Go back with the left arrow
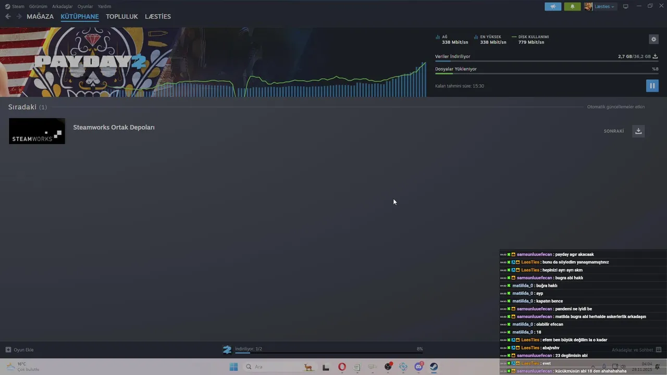The width and height of the screenshot is (667, 375). (8, 17)
